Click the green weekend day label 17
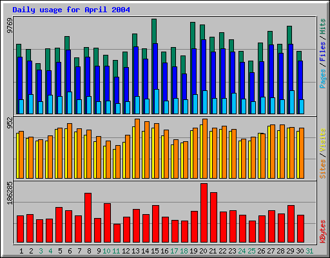Viewport: 330px width, 258px height. (174, 251)
